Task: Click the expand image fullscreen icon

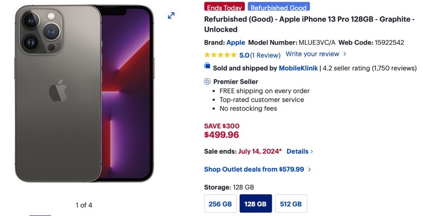Action: pyautogui.click(x=171, y=16)
